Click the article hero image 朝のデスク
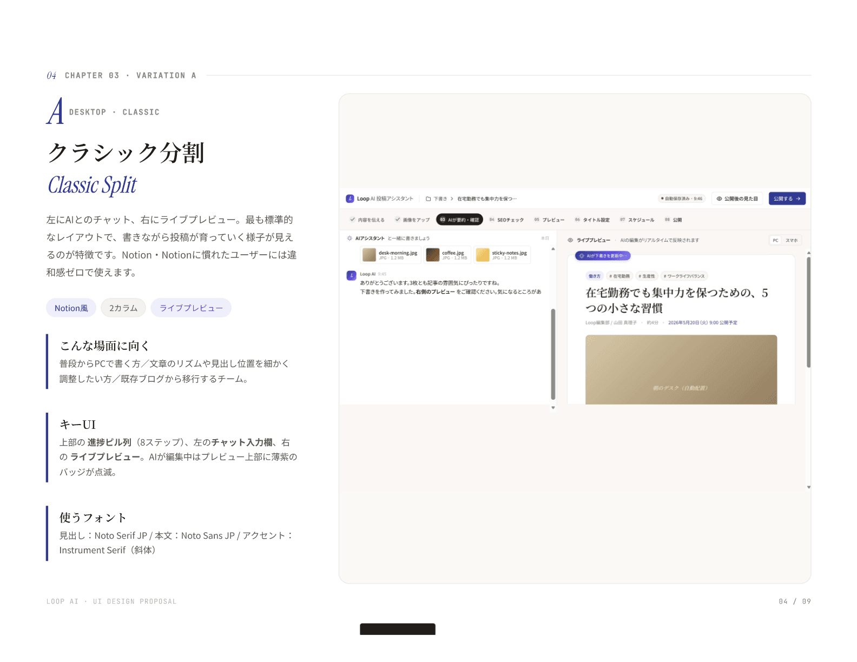Image resolution: width=857 pixels, height=662 pixels. click(681, 369)
